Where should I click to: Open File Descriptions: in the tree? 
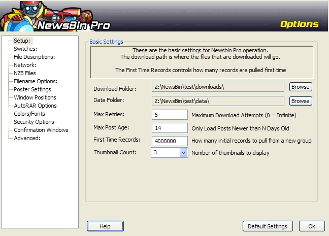click(34, 57)
